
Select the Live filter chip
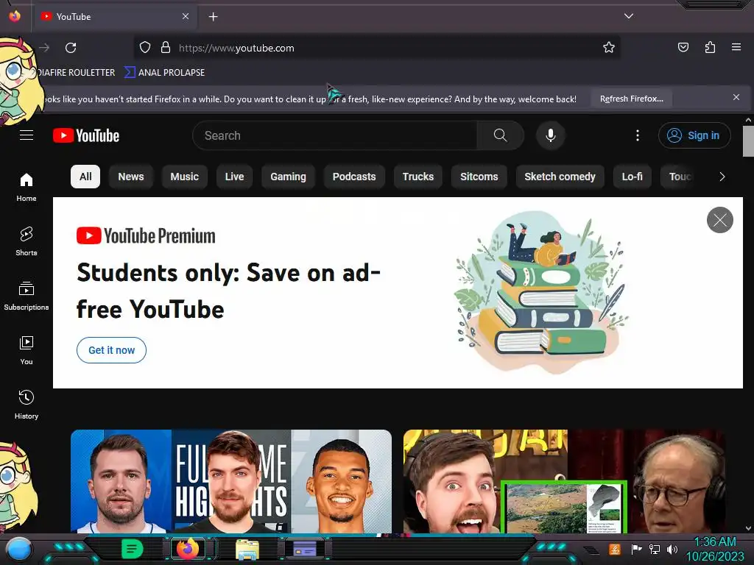click(234, 177)
